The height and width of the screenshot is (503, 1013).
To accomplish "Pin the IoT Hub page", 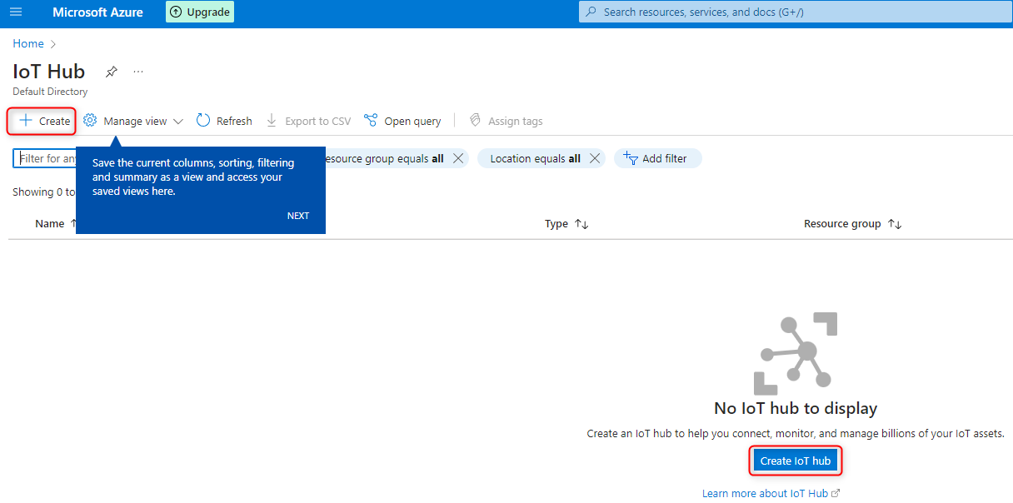I will (112, 72).
